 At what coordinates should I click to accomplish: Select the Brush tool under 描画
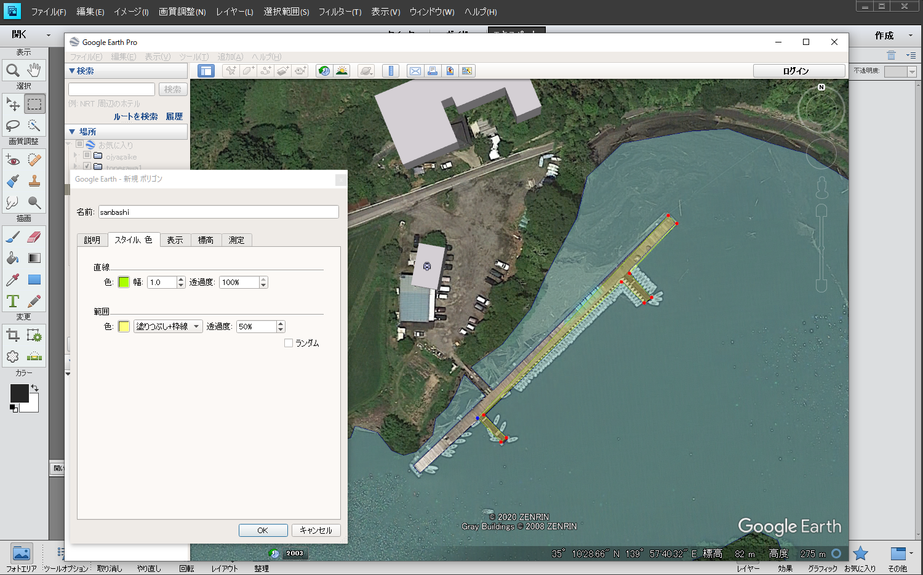point(13,237)
